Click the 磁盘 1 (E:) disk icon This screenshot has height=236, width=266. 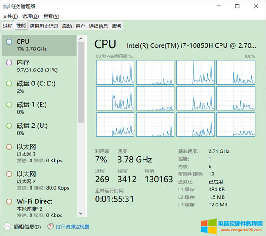pos(9,105)
